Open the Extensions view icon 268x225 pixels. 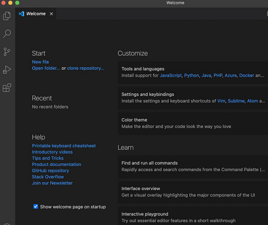click(x=7, y=87)
